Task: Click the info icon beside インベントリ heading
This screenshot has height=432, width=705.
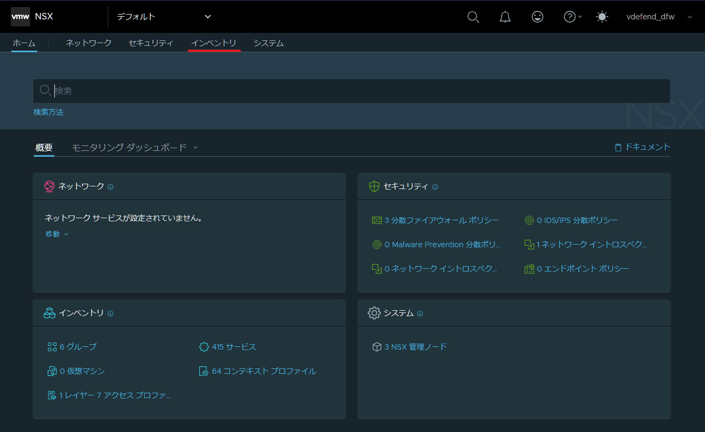Action: tap(110, 313)
